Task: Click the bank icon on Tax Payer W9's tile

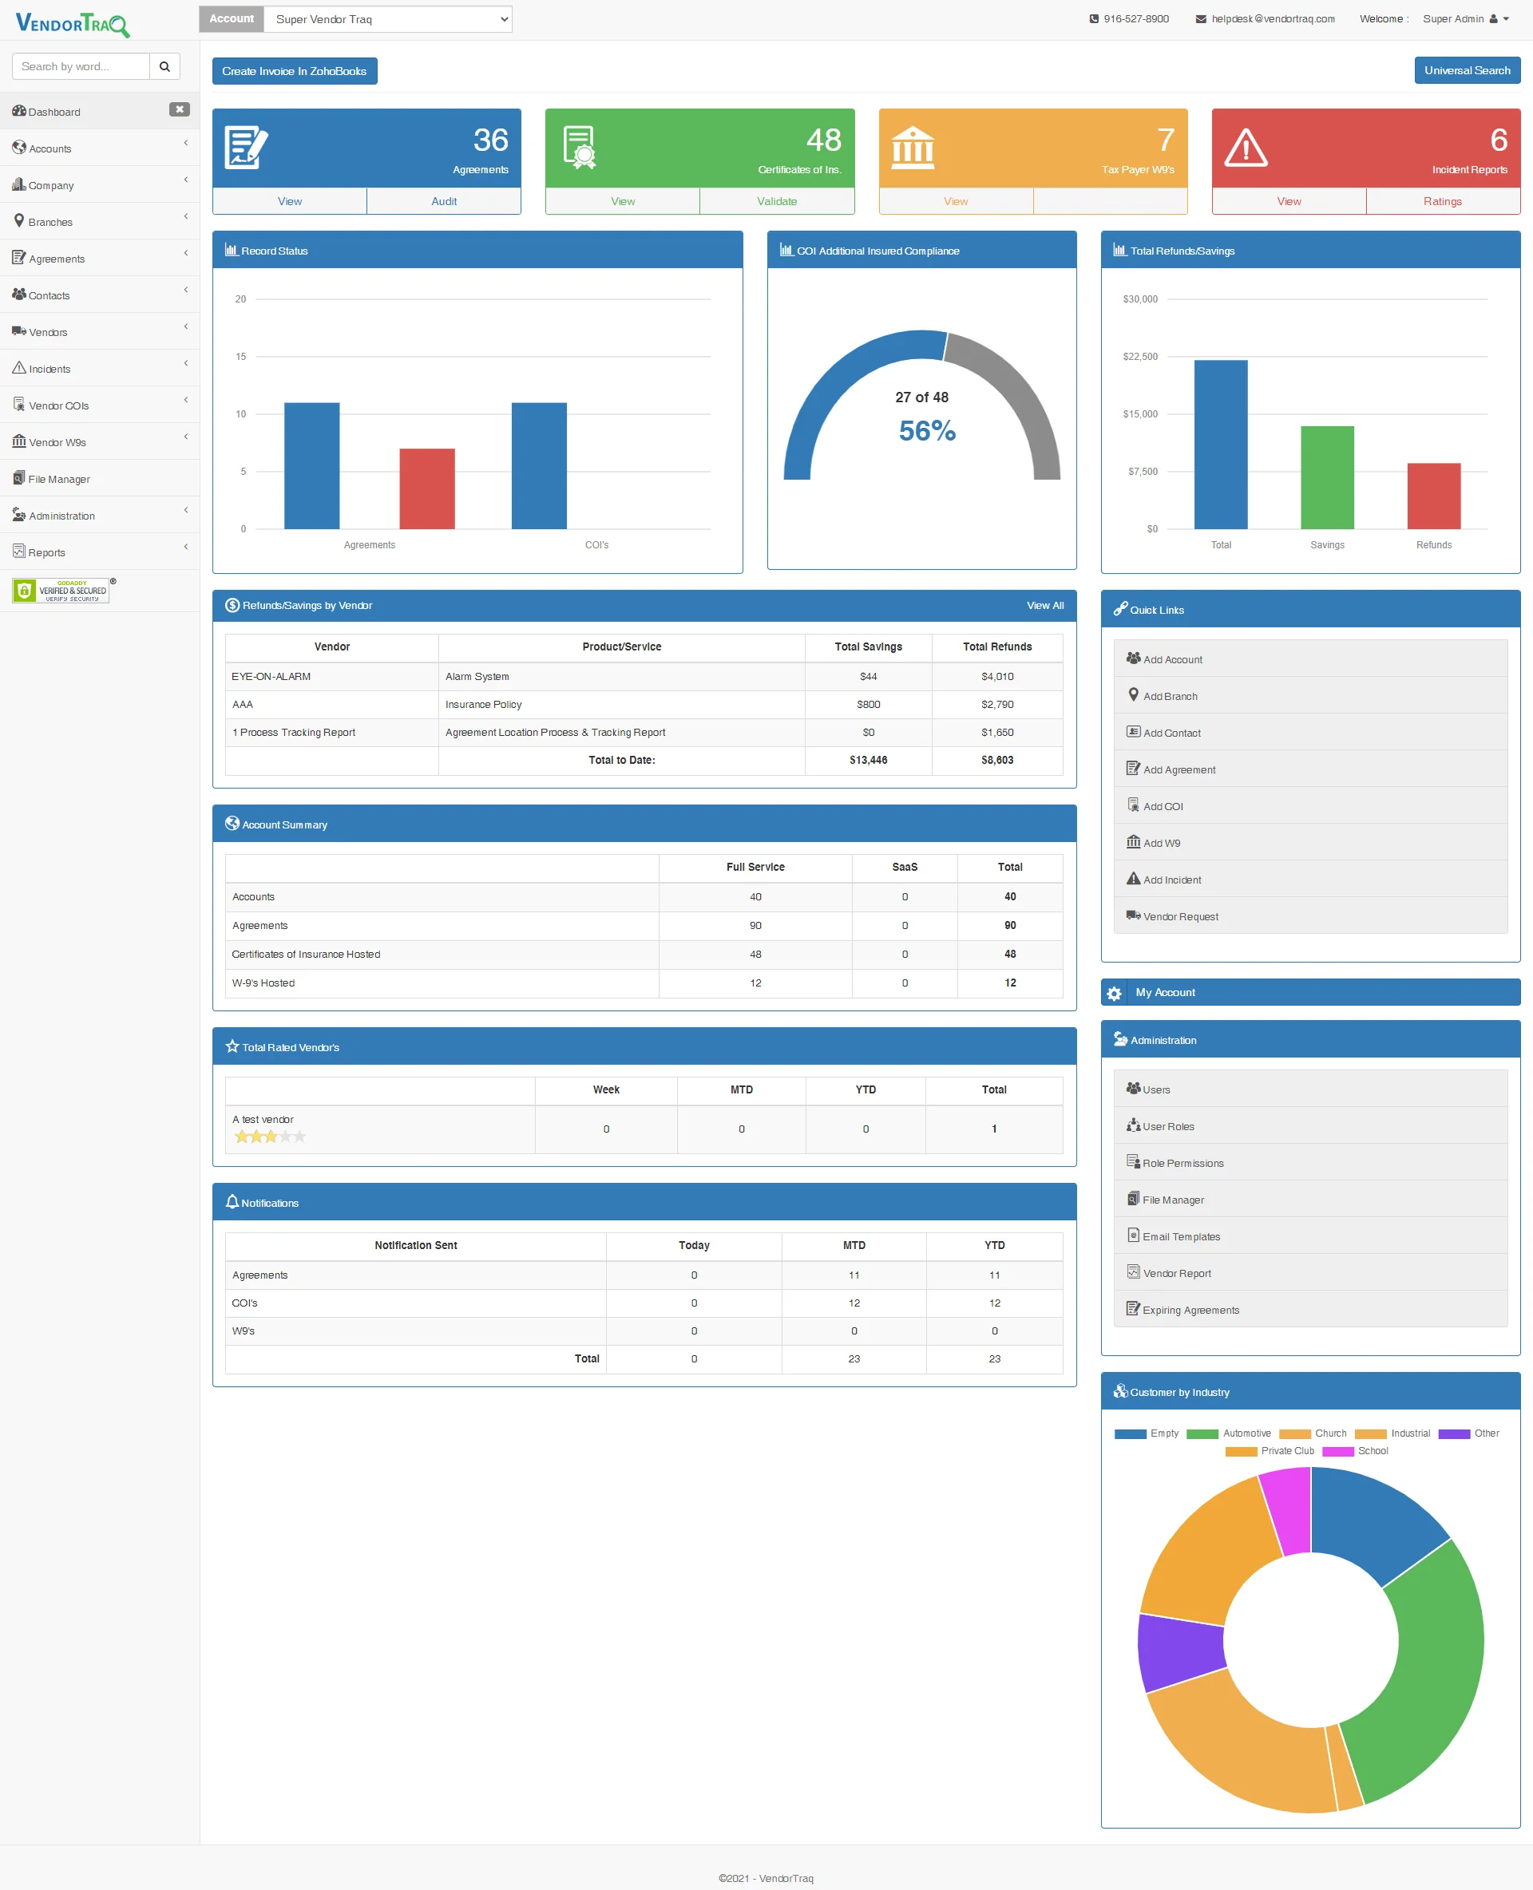Action: (912, 148)
